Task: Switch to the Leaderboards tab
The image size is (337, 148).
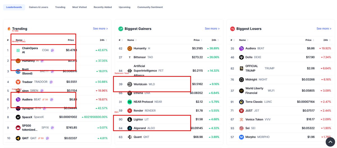Action: coord(14,7)
